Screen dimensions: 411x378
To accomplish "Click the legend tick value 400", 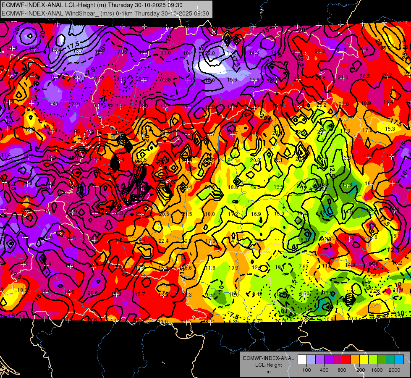I will point(324,370).
